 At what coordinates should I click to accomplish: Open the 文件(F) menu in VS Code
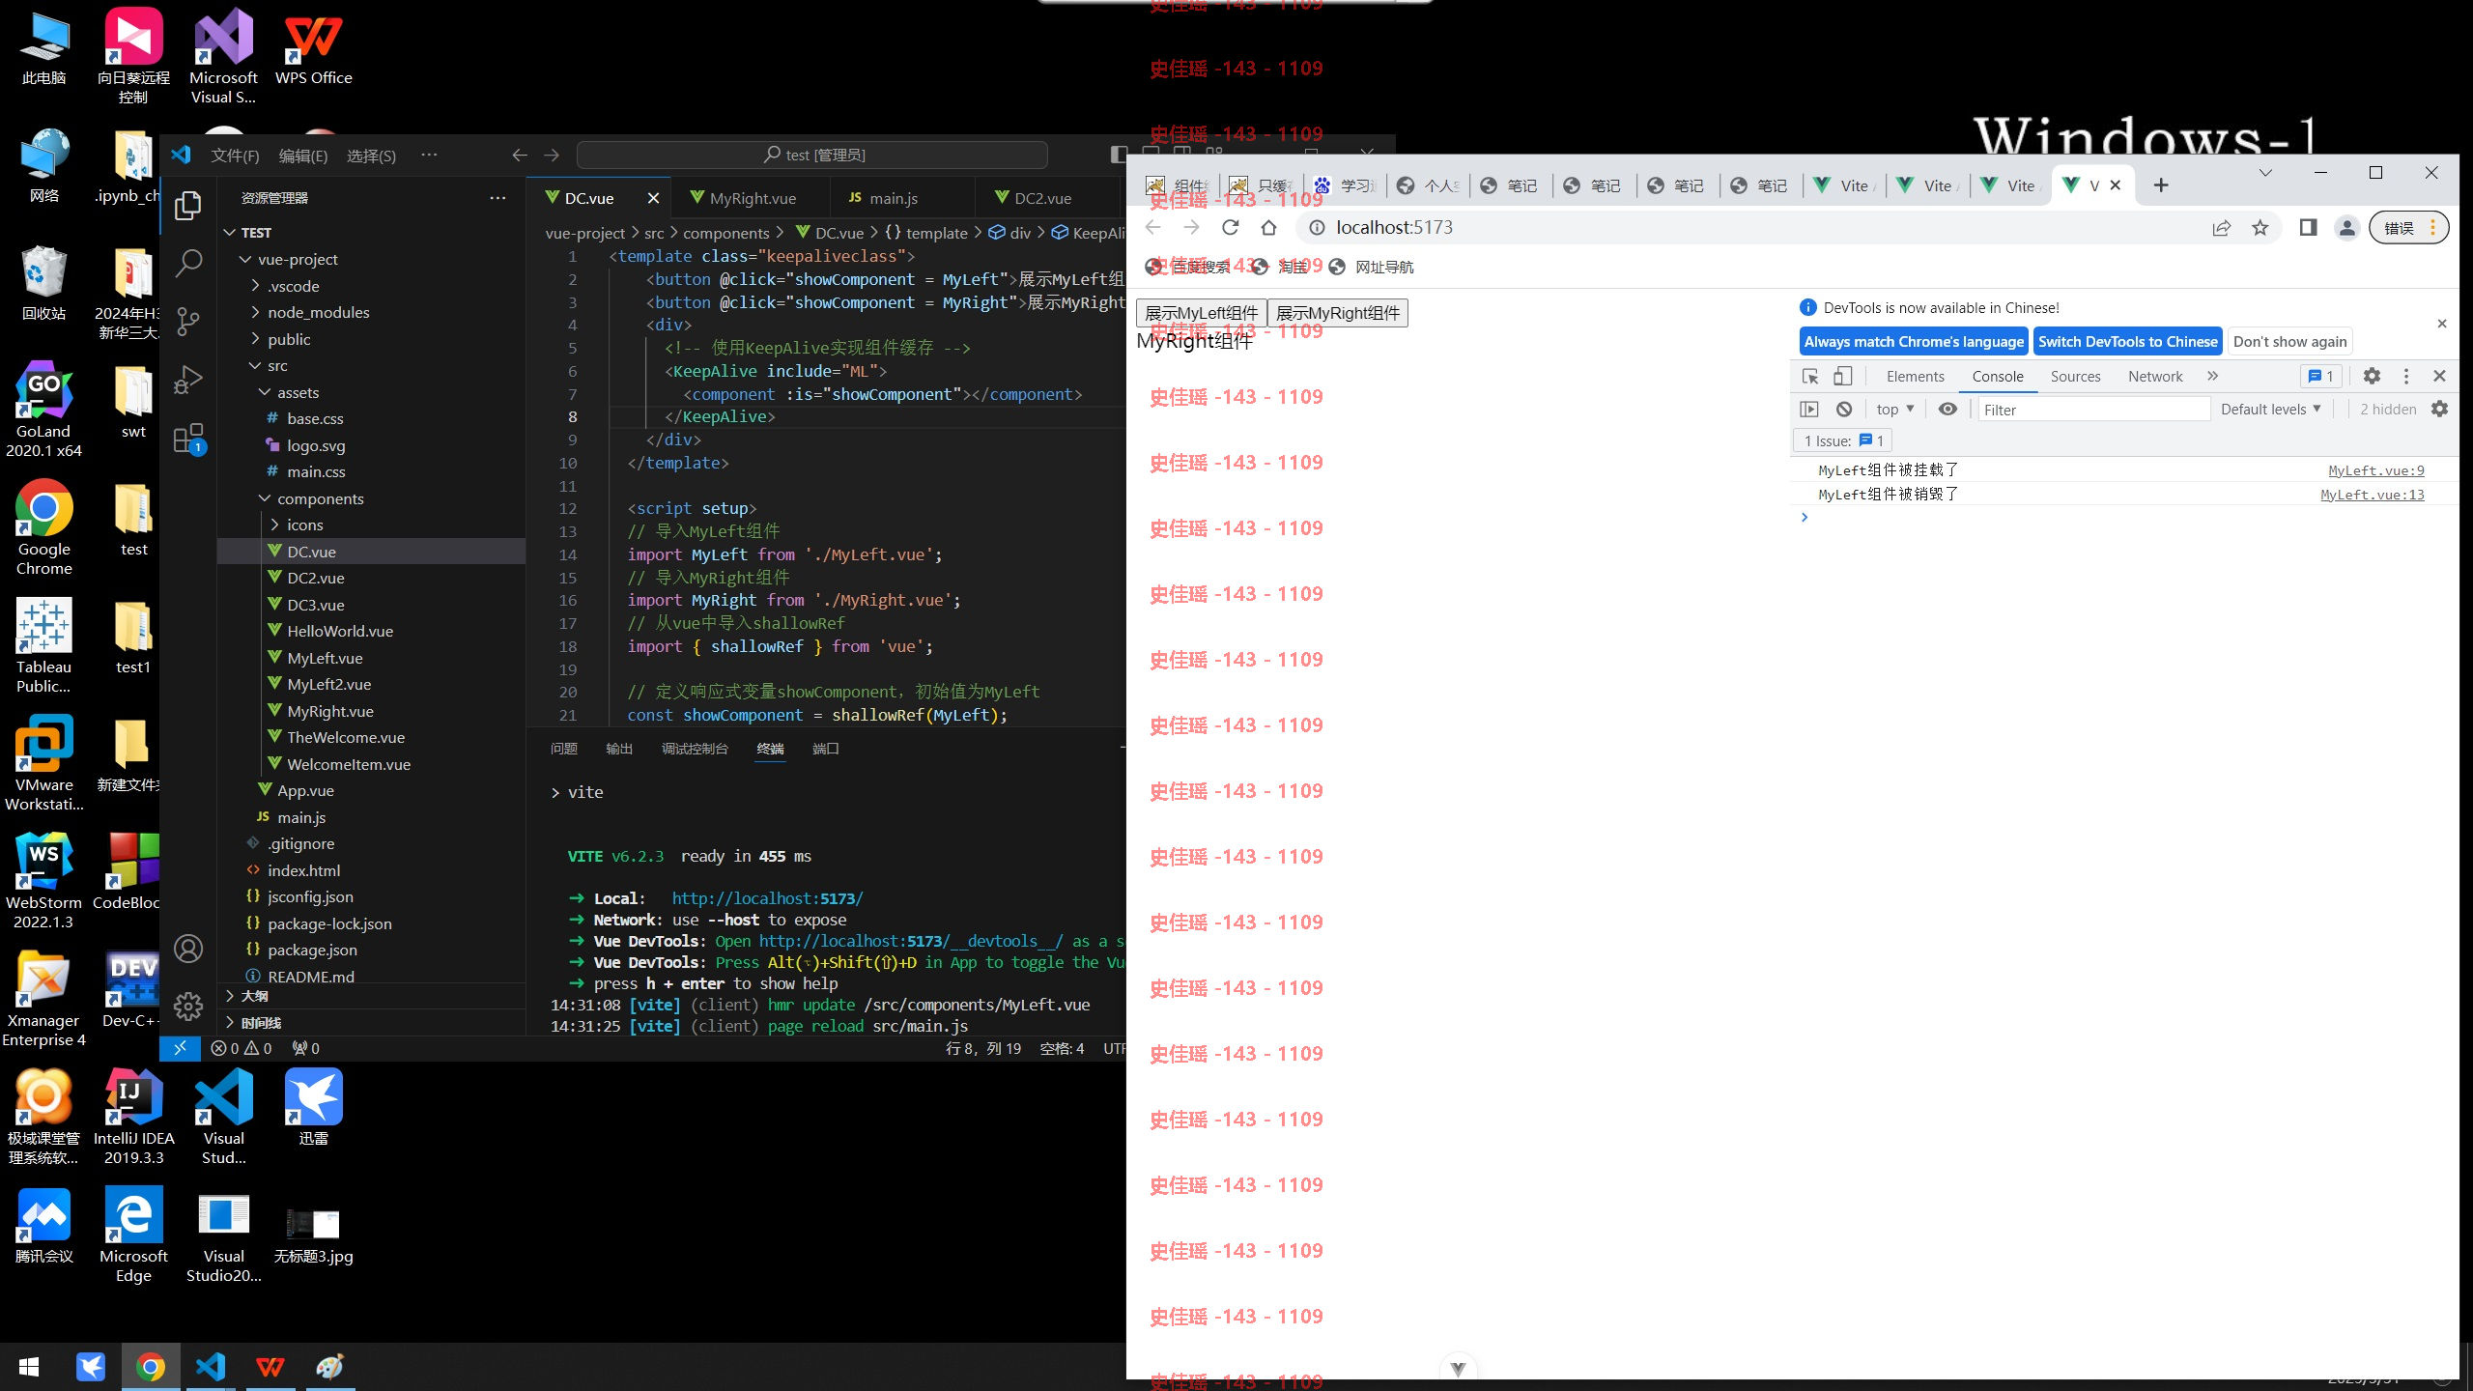pyautogui.click(x=235, y=156)
